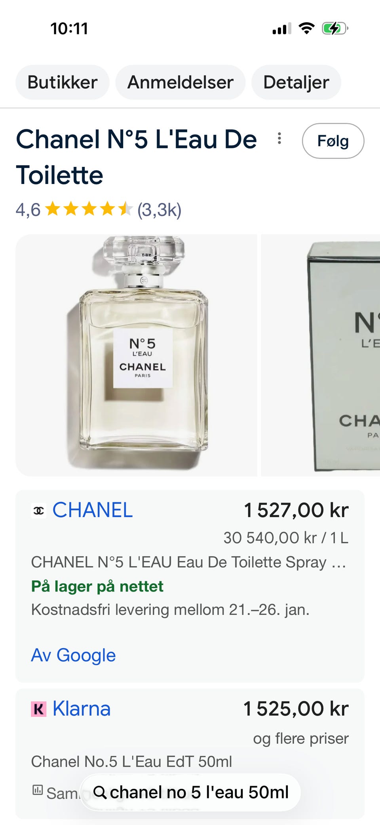Tap the Chanel logo icon beside seller name
Viewport: 380px width, 825px height.
coord(39,511)
